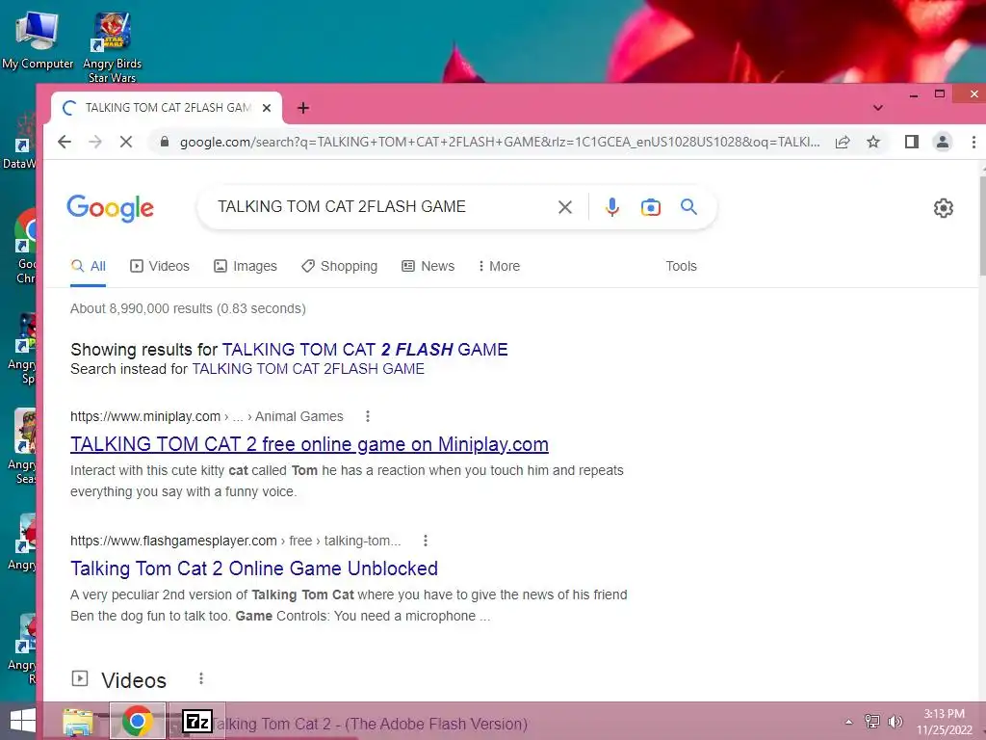Submit the search with the magnifier icon
The width and height of the screenshot is (986, 740).
688,206
